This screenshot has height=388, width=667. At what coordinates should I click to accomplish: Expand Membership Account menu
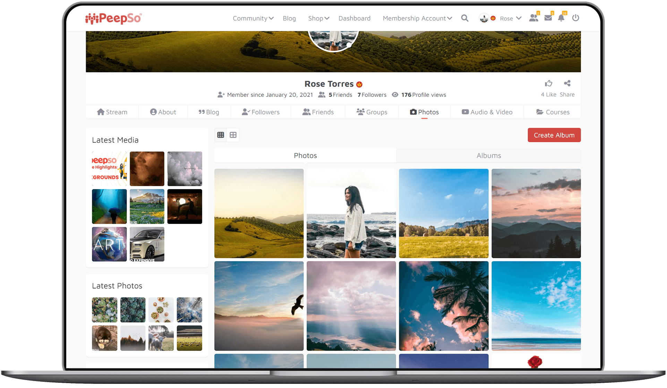click(417, 18)
